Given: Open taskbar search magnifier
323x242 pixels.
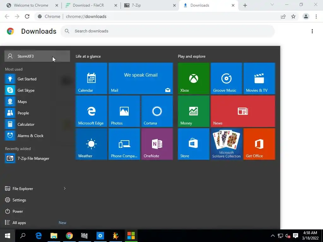Looking at the screenshot, I should coord(23,236).
